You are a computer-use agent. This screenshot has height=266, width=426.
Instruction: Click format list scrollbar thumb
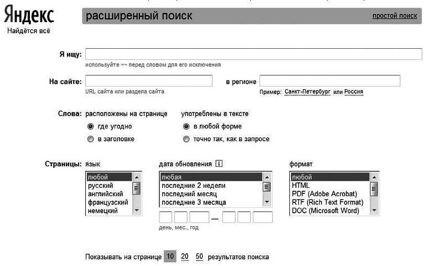click(x=374, y=188)
